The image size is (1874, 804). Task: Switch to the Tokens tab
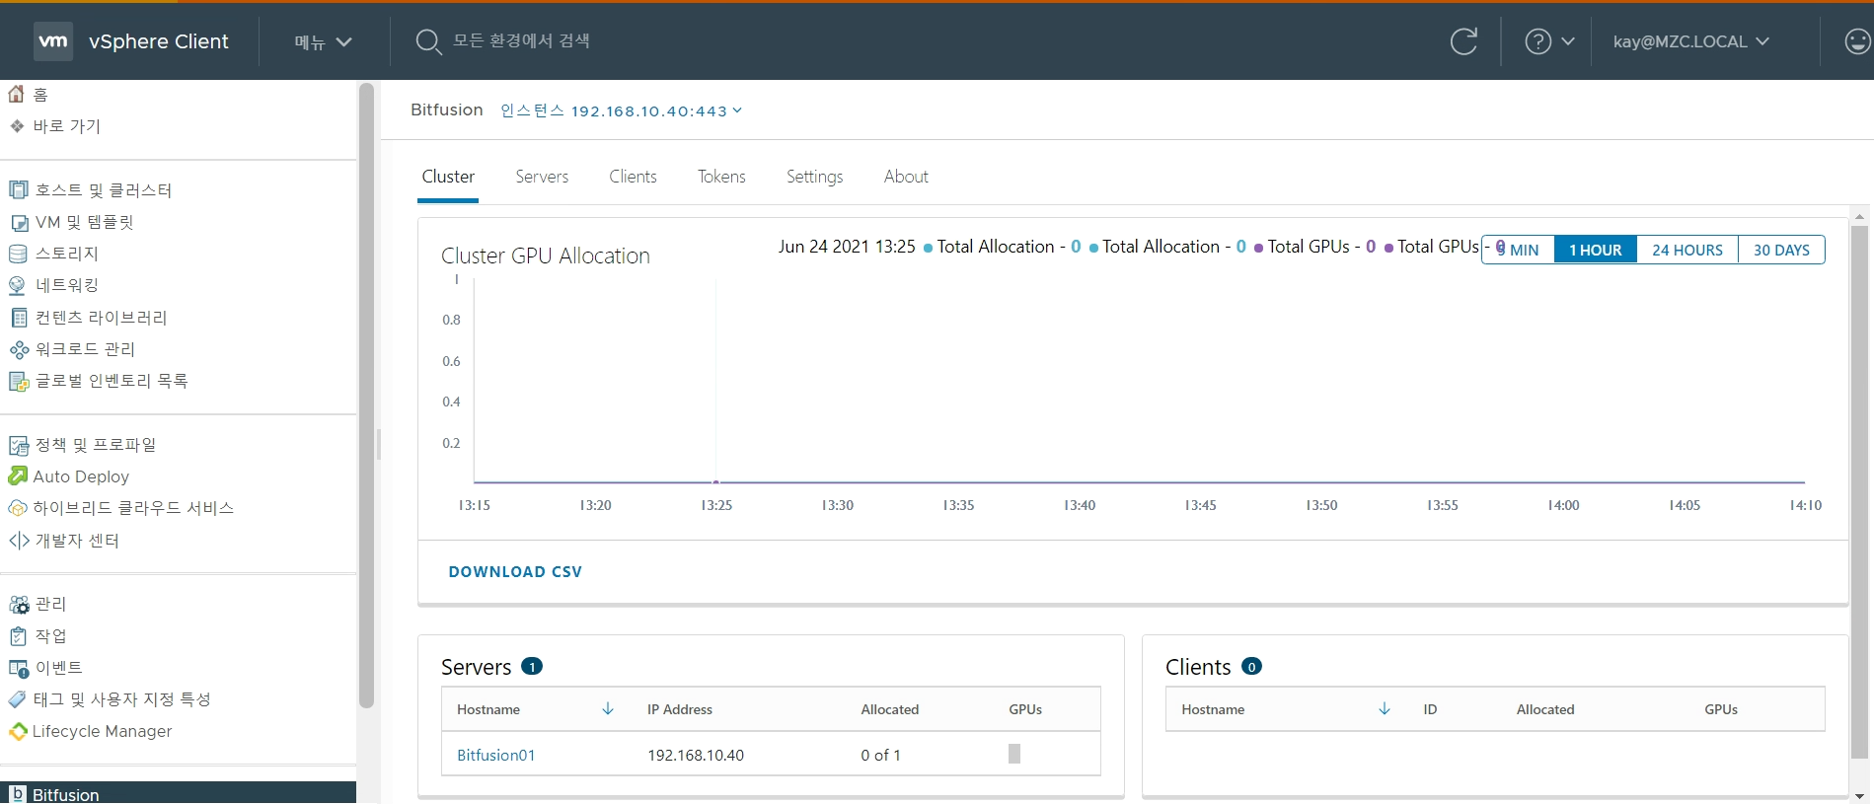click(721, 177)
